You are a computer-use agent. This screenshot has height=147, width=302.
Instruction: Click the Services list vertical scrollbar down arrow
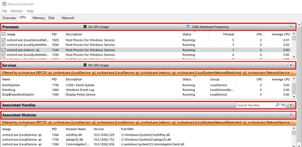[x=293, y=97]
